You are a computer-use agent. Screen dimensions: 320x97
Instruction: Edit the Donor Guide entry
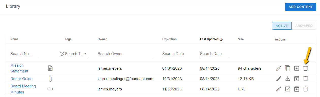point(279,79)
